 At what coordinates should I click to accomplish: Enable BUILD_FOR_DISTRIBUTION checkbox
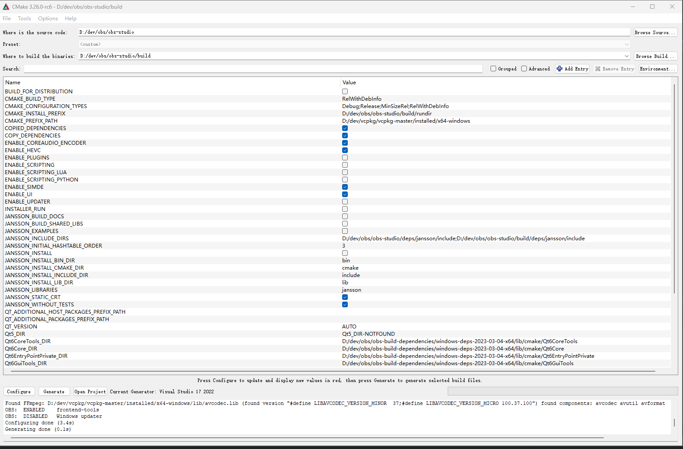345,92
